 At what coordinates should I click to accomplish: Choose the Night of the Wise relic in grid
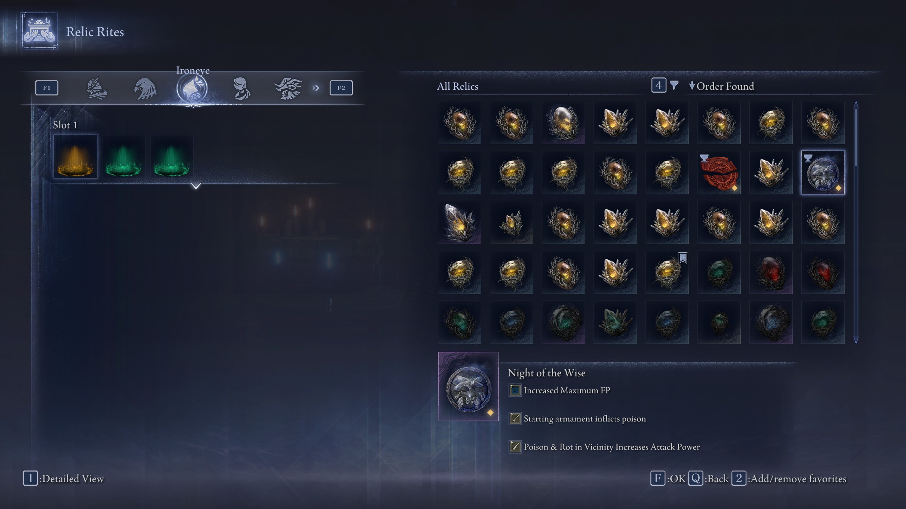click(x=823, y=172)
